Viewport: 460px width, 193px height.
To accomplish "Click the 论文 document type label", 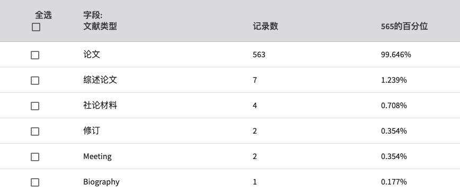I will (92, 54).
